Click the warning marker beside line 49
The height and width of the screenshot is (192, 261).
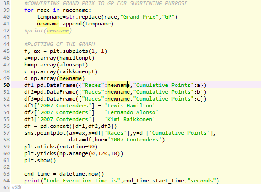0,79
